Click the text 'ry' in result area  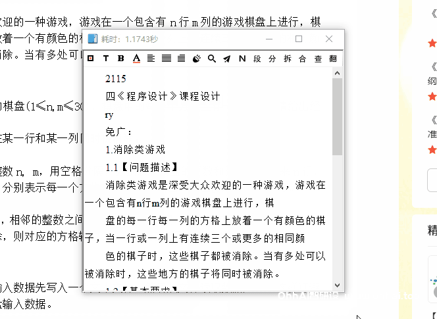click(109, 115)
